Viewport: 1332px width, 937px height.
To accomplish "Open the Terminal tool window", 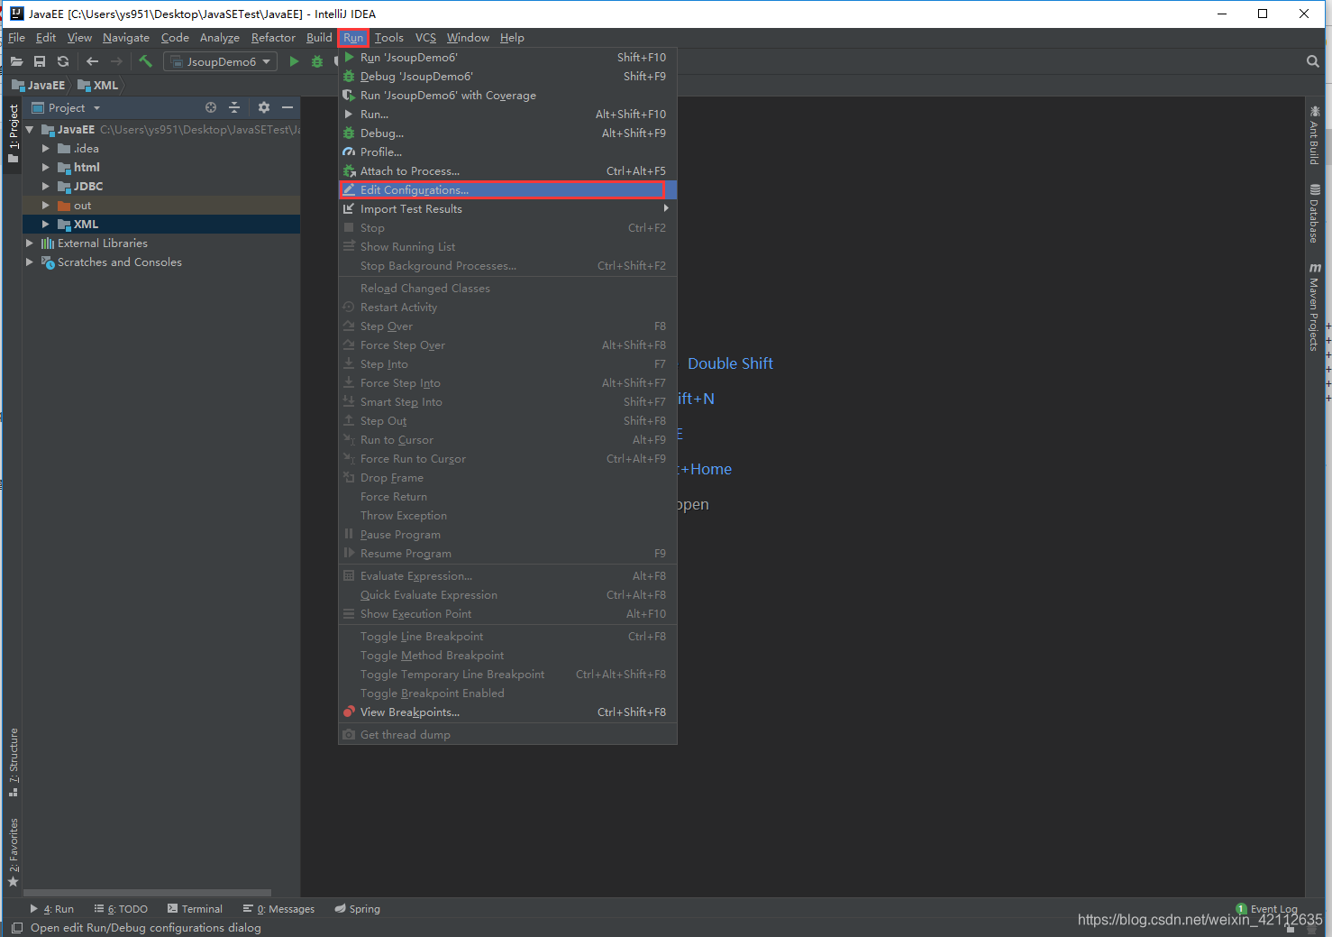I will [x=195, y=909].
